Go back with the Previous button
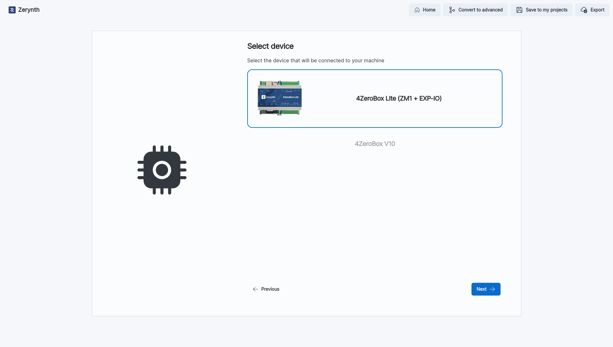This screenshot has width=613, height=347. point(266,289)
